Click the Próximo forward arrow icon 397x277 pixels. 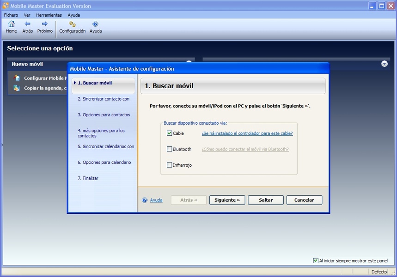point(45,24)
